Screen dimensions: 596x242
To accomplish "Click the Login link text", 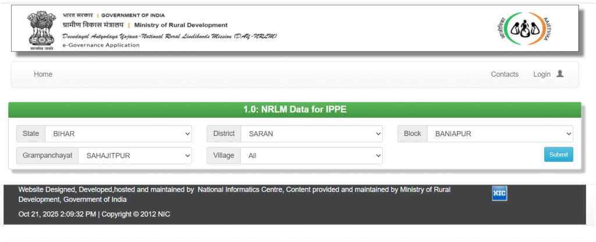I will (x=541, y=74).
